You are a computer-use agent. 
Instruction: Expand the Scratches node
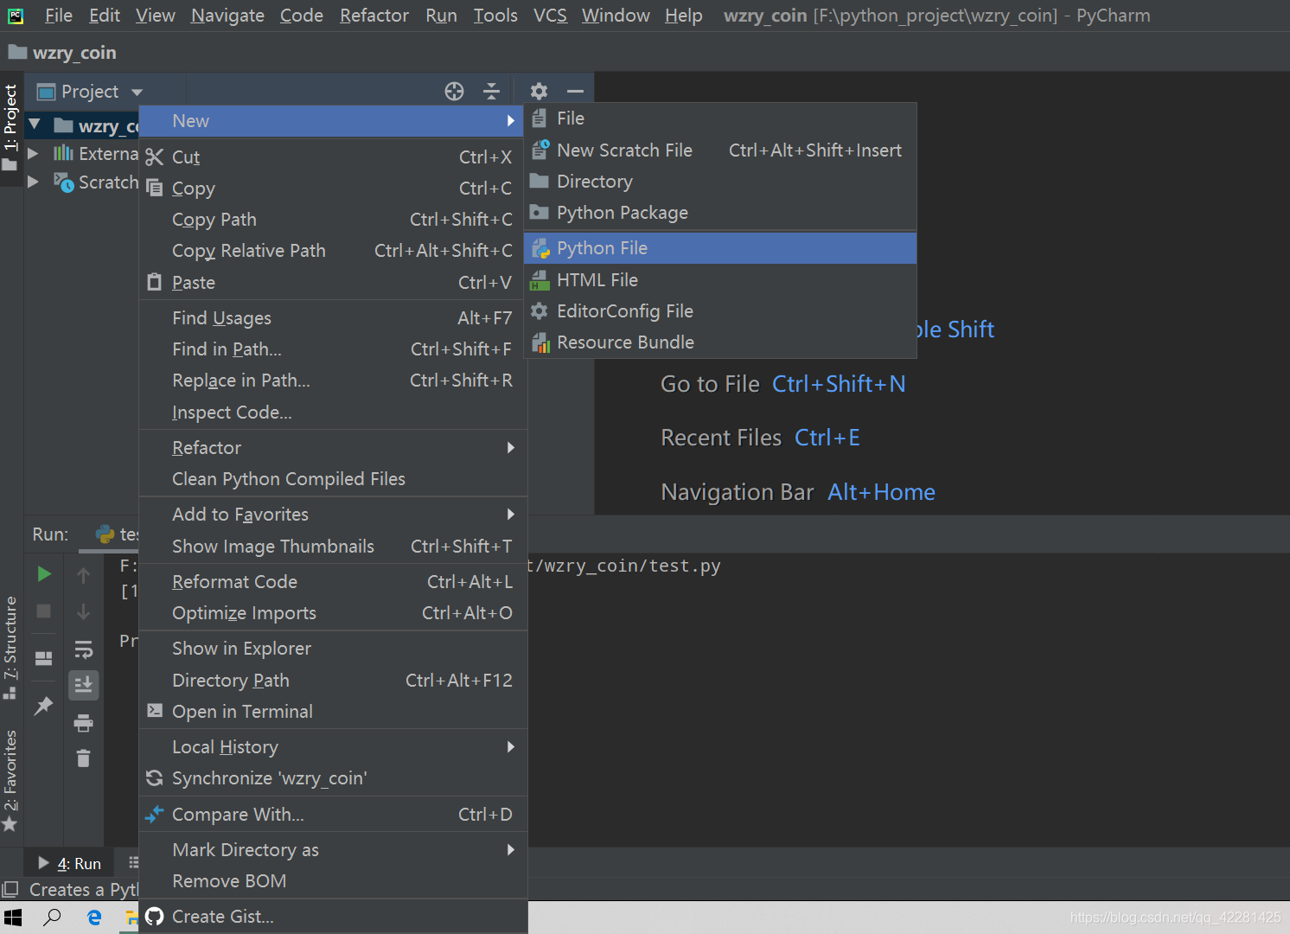tap(33, 182)
